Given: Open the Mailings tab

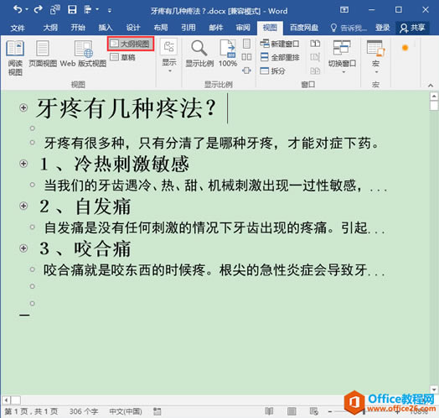Looking at the screenshot, I should point(216,28).
